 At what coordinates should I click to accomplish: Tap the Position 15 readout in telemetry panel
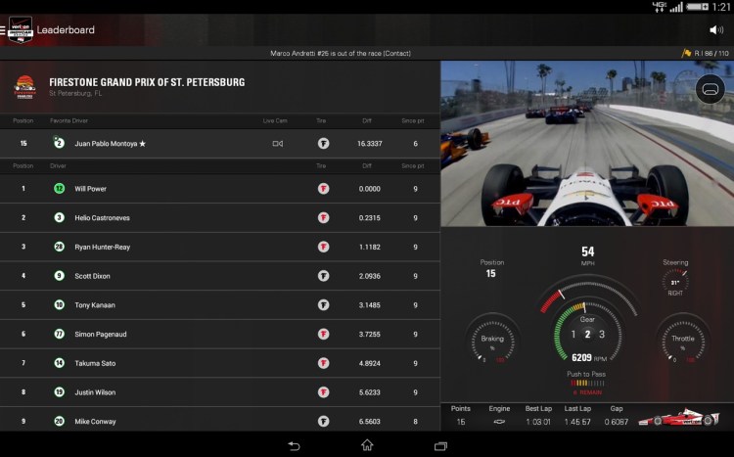[x=491, y=269]
